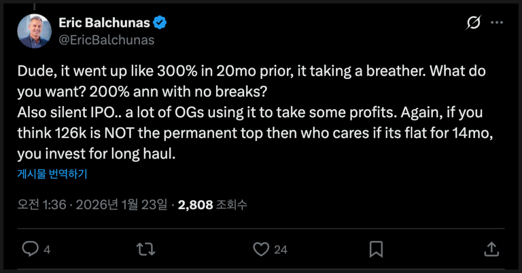
Task: Click the 게시물 번역하기 translate link
Action: 52,174
